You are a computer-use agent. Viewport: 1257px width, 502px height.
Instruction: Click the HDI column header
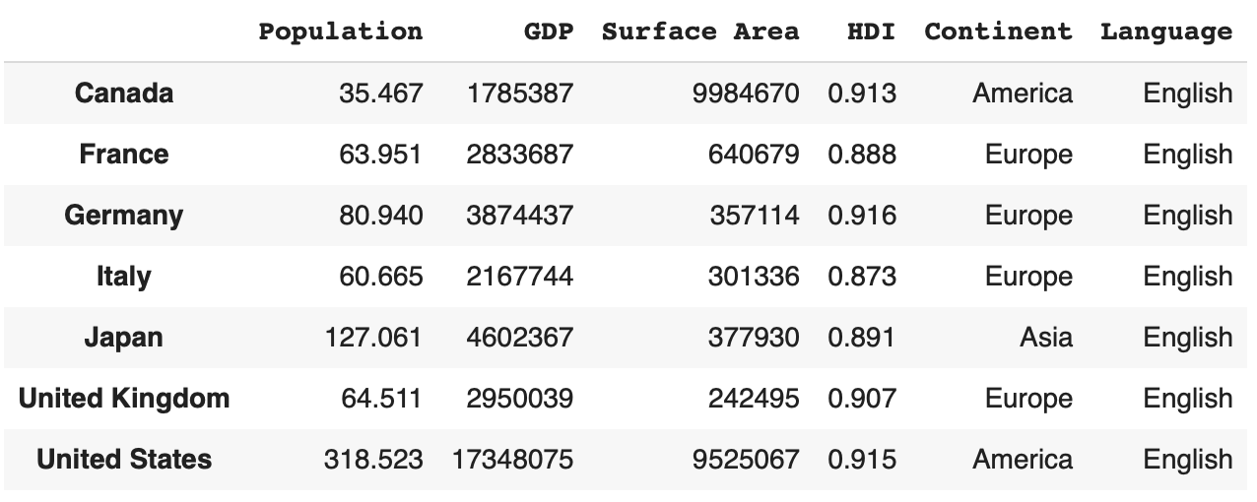[872, 31]
